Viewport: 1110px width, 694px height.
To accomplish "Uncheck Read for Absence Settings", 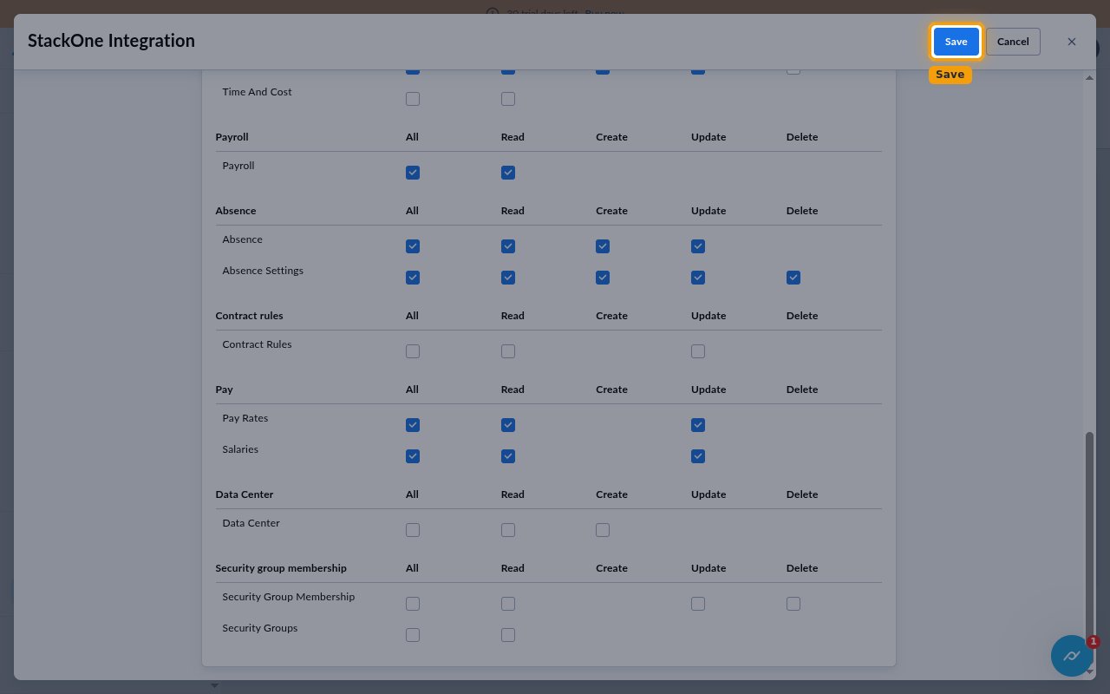I will click(x=508, y=278).
